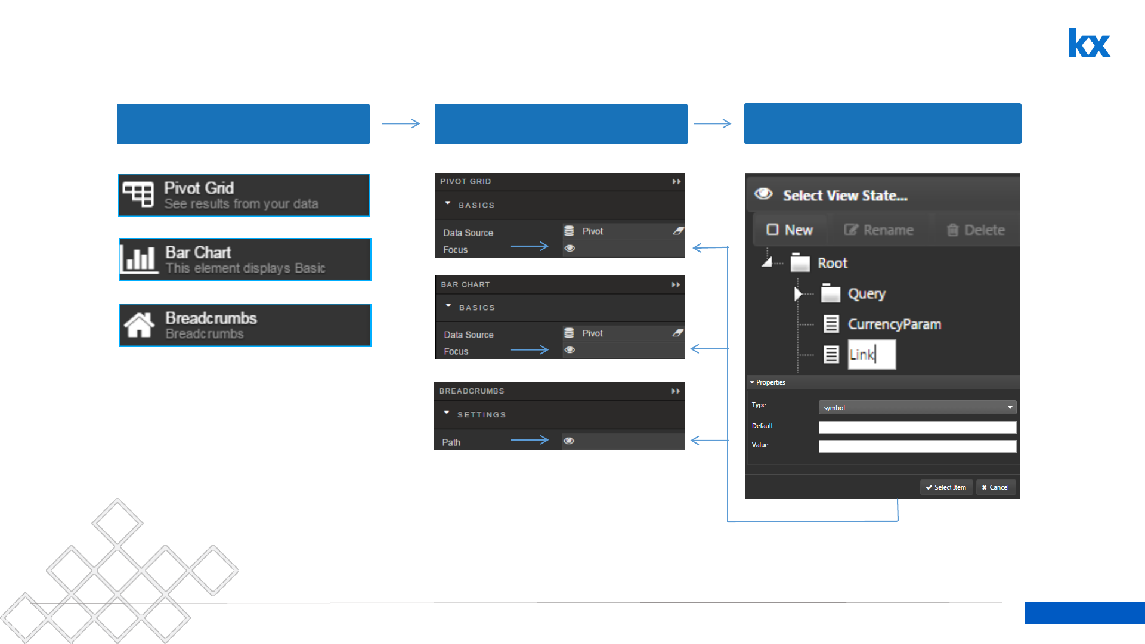The image size is (1145, 644).
Task: Click the Default value input field
Action: [917, 427]
